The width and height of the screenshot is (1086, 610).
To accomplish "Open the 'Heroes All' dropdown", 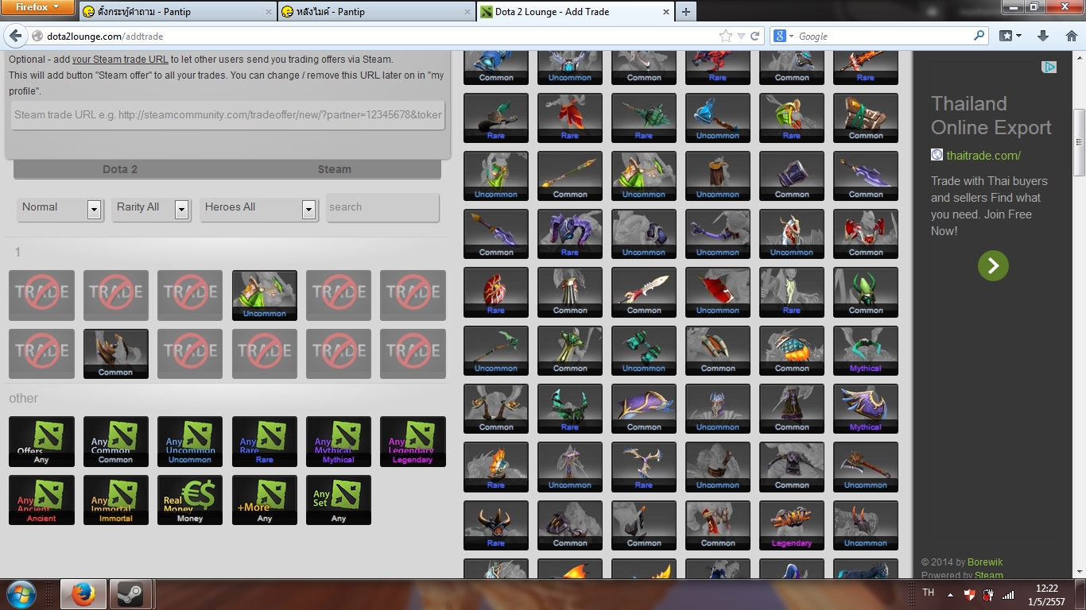I will [x=259, y=208].
